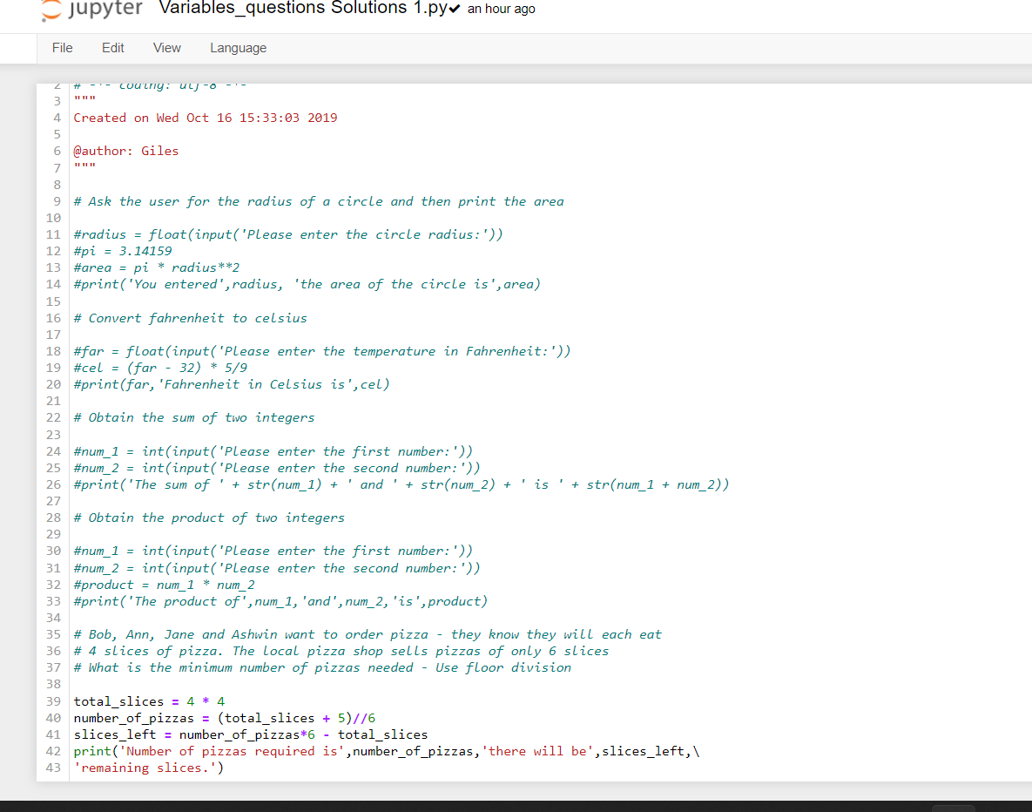Click line '#radius = float(input(...' on line 11
Screen dimensions: 1032x812
[x=288, y=234]
